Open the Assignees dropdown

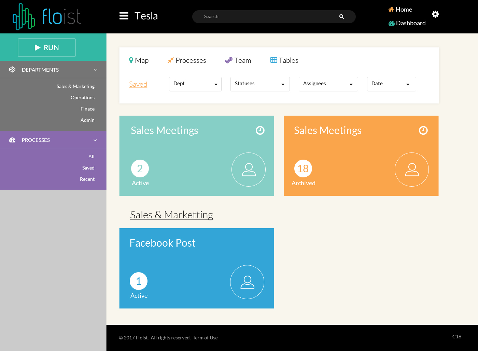pos(328,84)
